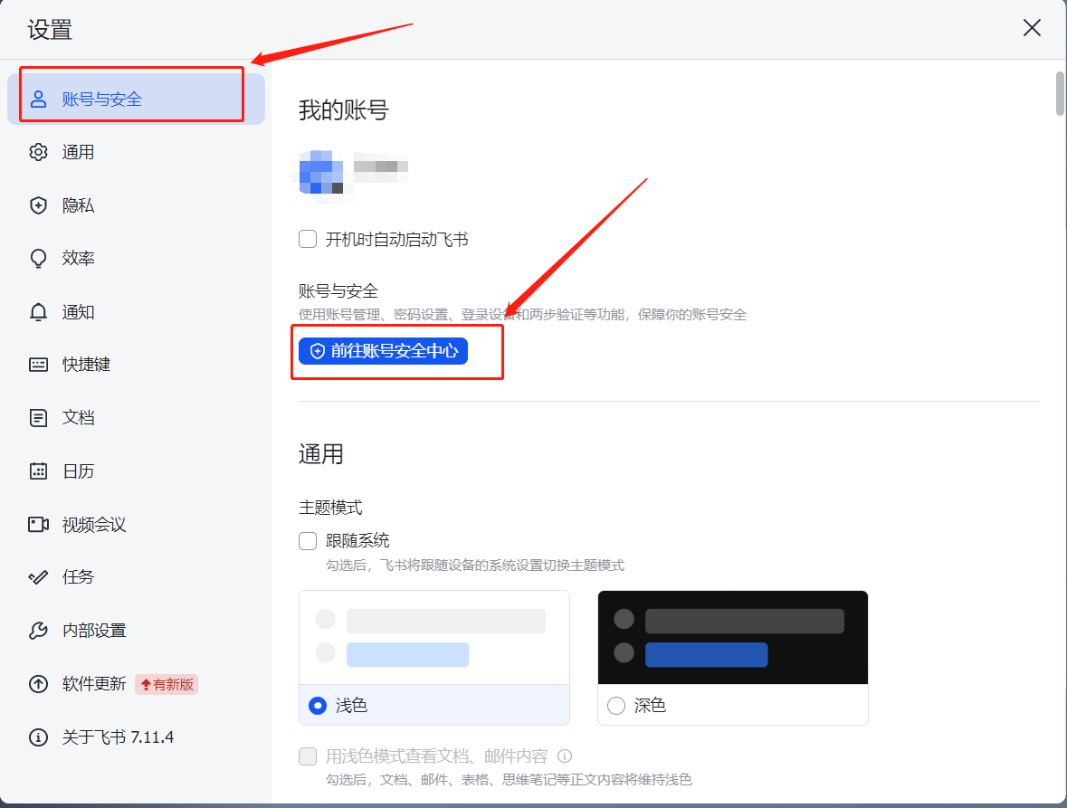Select the 任务 tasks settings icon
1067x808 pixels.
(x=38, y=576)
